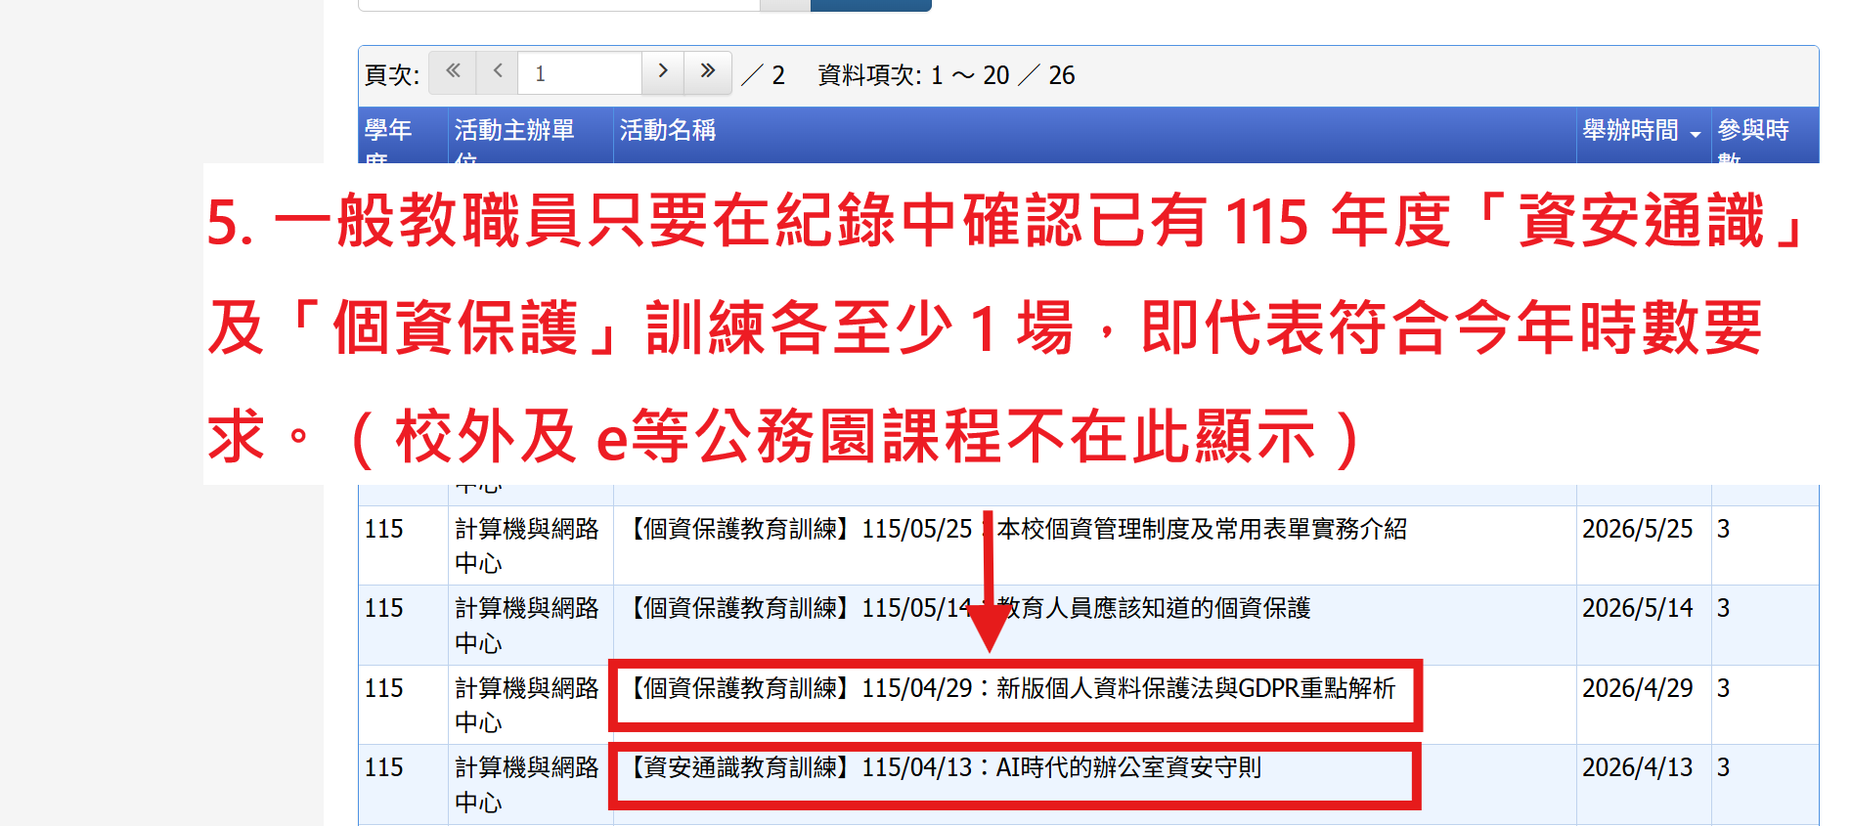The image size is (1852, 826).
Task: Go to next page arrow
Action: click(x=663, y=72)
